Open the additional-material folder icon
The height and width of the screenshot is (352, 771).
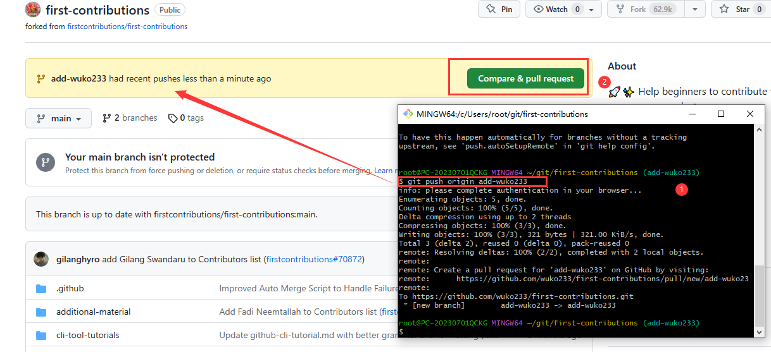tap(42, 312)
